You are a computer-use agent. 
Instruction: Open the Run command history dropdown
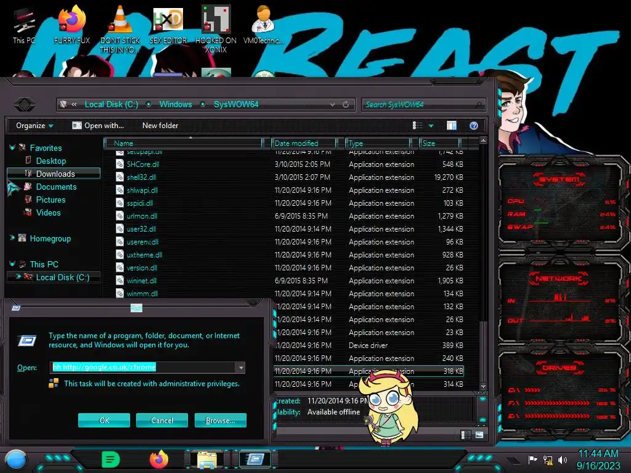pyautogui.click(x=241, y=367)
